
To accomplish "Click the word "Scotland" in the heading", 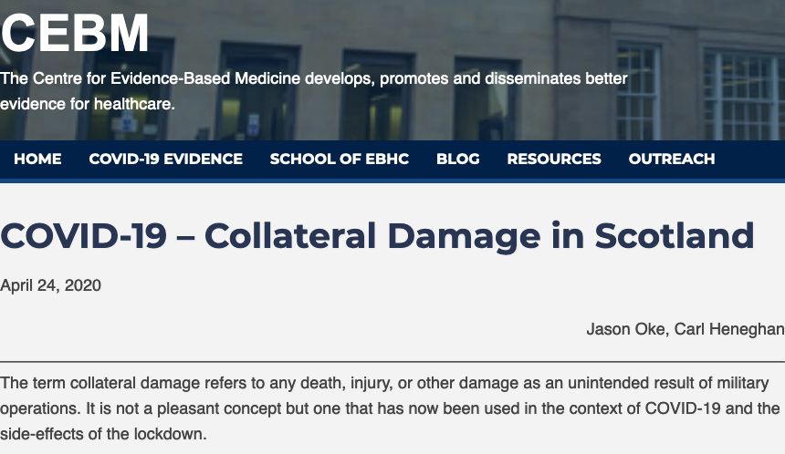I will coord(675,235).
